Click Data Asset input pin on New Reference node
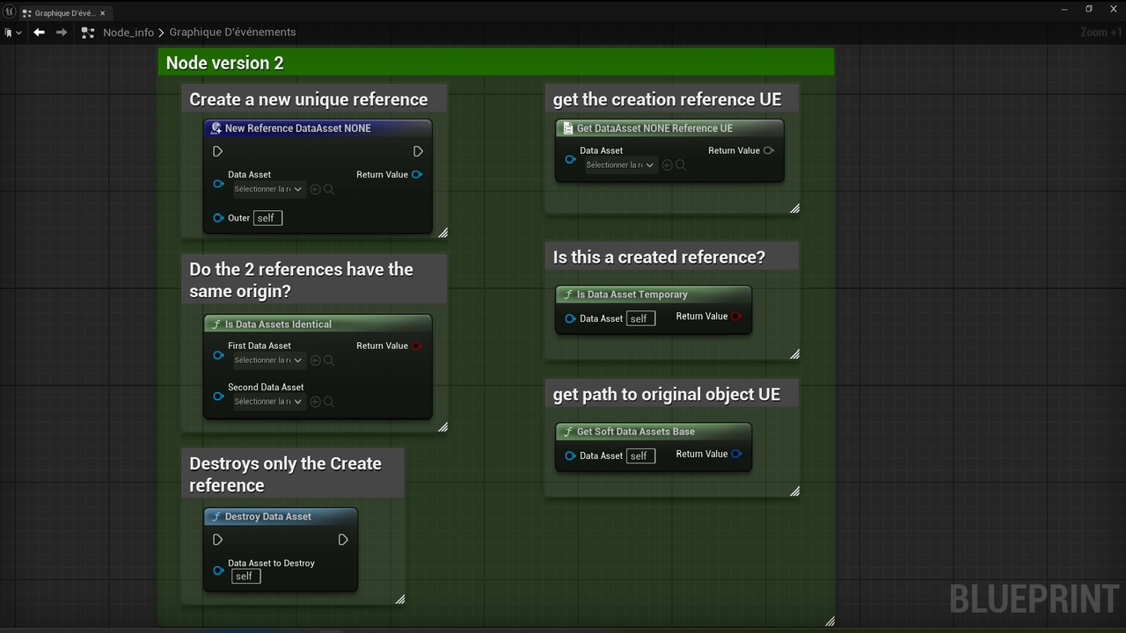The width and height of the screenshot is (1126, 633). (x=218, y=184)
